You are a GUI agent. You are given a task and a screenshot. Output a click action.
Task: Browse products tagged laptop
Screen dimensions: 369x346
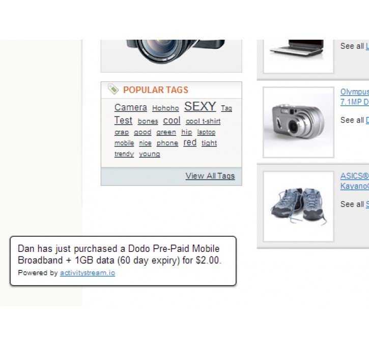click(x=206, y=132)
